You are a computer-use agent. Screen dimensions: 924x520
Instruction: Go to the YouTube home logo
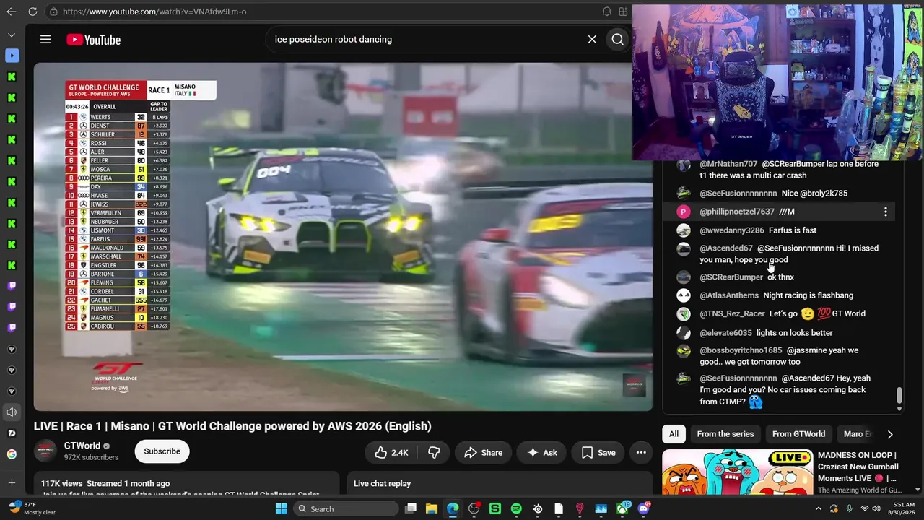tap(94, 40)
